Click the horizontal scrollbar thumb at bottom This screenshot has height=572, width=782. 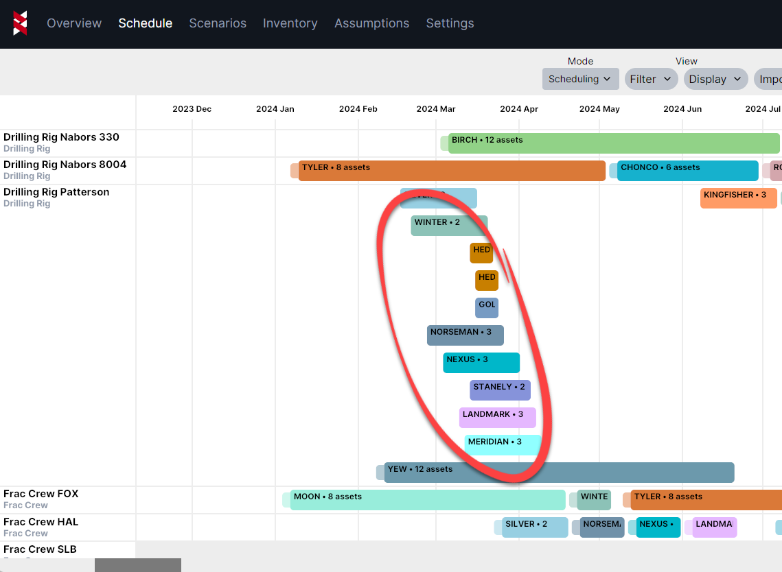pos(137,565)
